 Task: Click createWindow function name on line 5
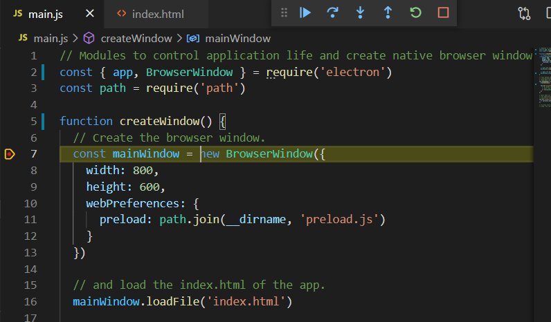(x=159, y=122)
